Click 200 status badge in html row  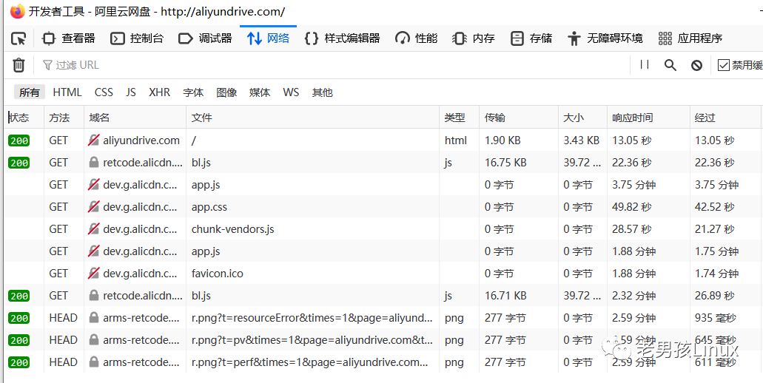(19, 141)
